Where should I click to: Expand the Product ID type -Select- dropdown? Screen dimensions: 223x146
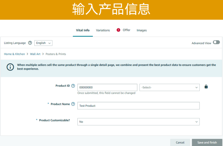click(170, 87)
